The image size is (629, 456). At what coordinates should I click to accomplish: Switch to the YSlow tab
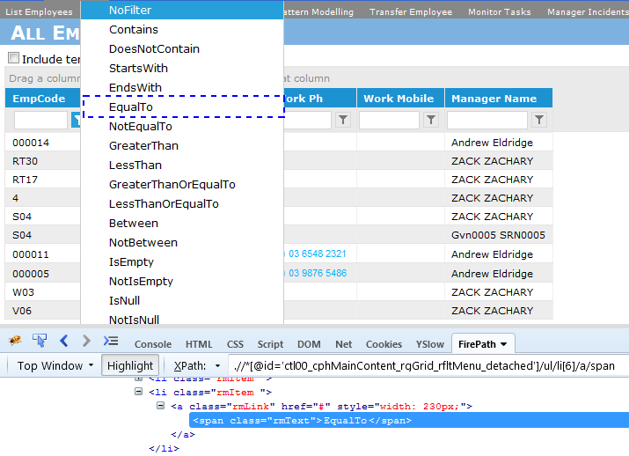(429, 344)
